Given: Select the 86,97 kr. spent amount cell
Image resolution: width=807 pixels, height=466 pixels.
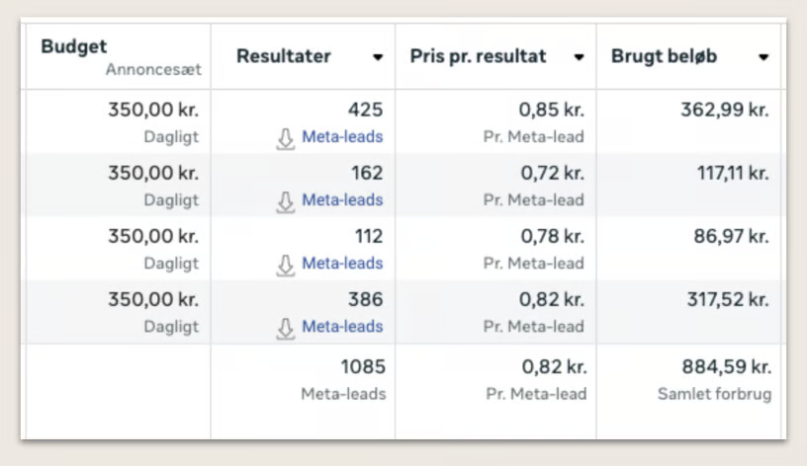Looking at the screenshot, I should pyautogui.click(x=732, y=237).
